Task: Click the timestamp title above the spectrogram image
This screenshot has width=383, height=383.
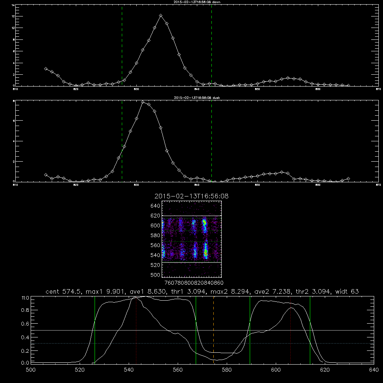Action: 191,196
